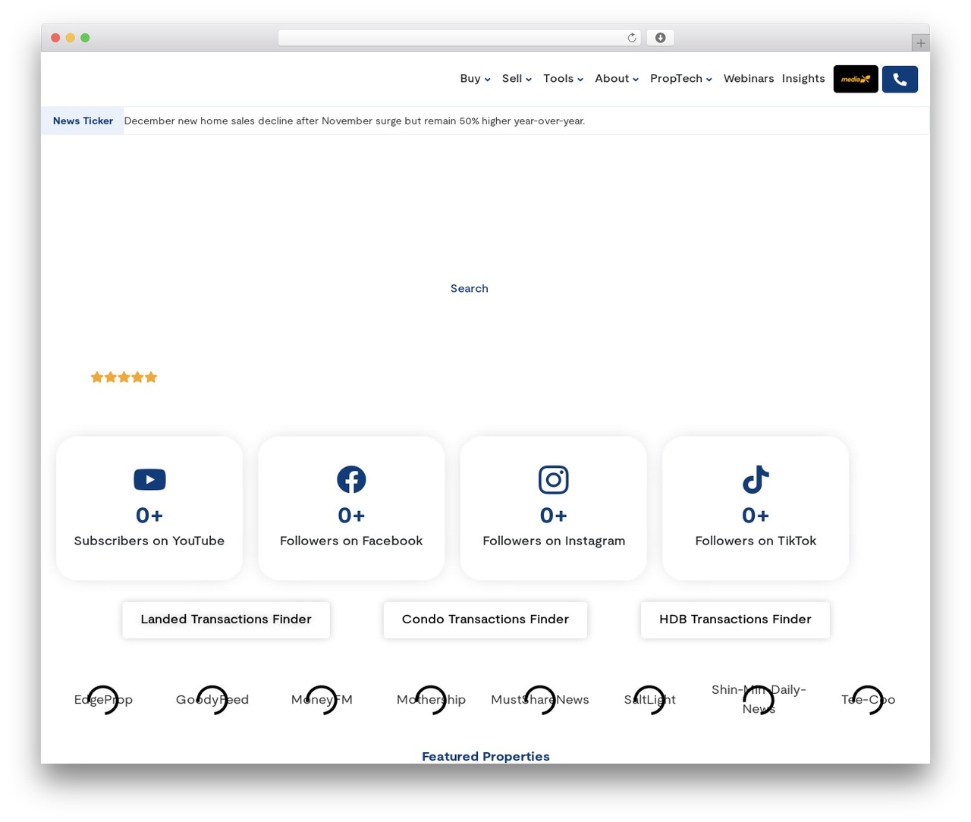The height and width of the screenshot is (822, 971).
Task: Click the Followers on Facebook text
Action: coord(351,541)
